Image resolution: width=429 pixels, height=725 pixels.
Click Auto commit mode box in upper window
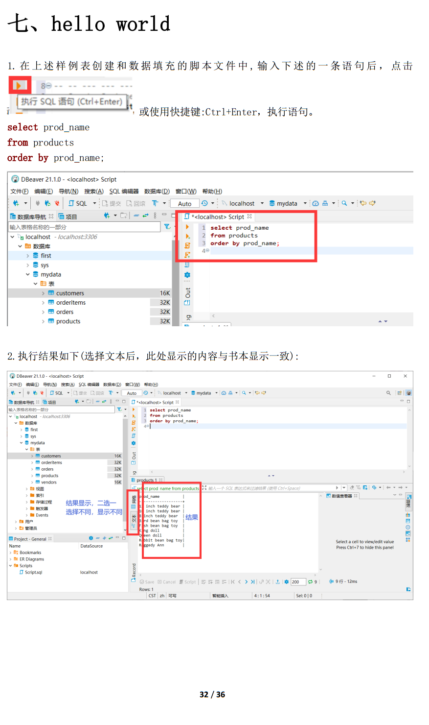click(185, 203)
